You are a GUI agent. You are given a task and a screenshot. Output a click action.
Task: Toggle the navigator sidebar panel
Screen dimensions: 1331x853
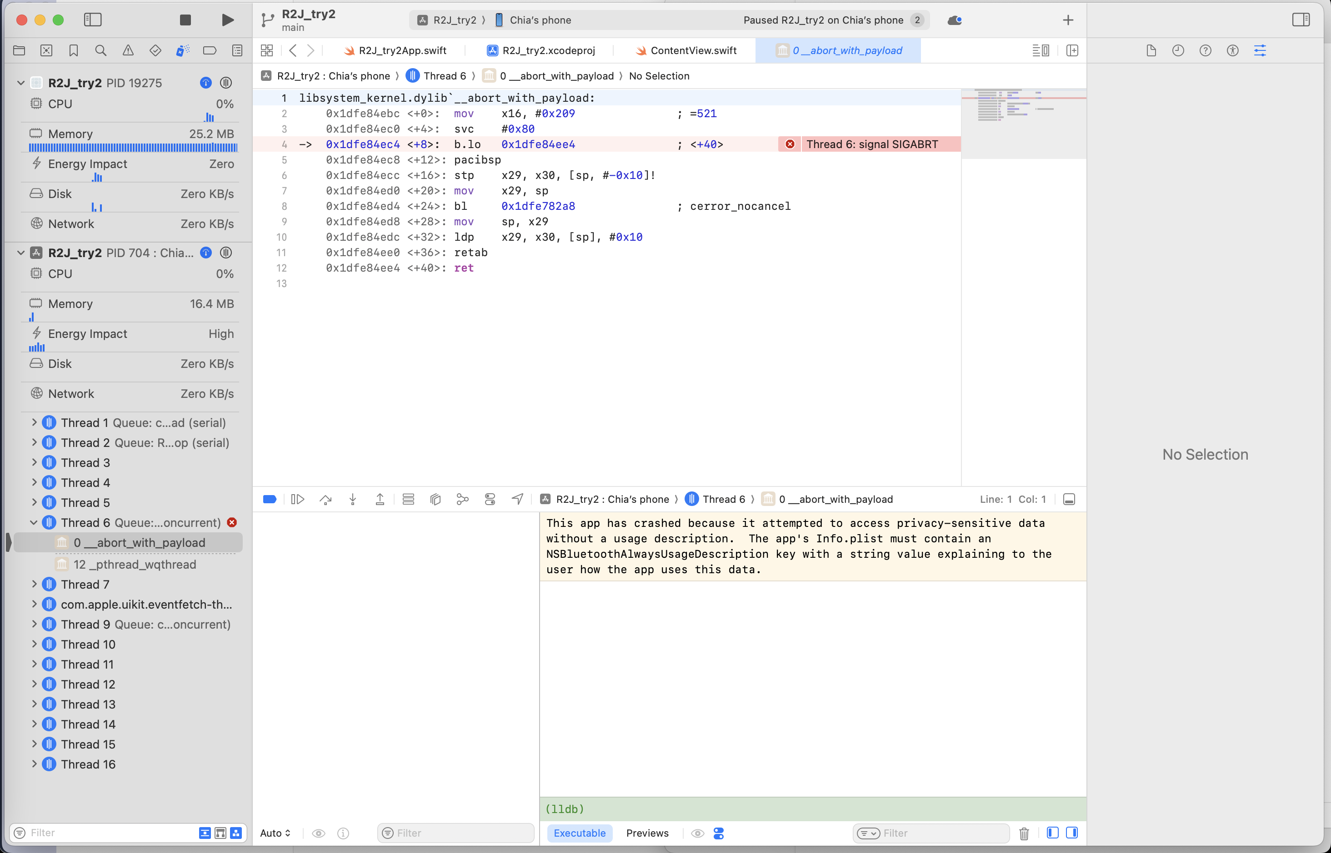tap(93, 20)
